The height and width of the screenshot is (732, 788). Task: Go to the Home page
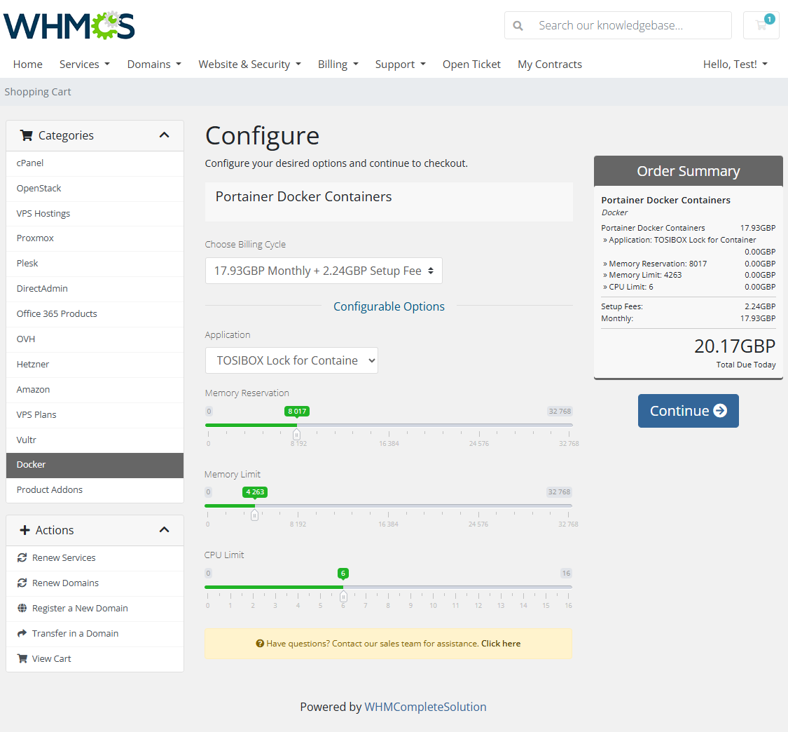pos(27,65)
